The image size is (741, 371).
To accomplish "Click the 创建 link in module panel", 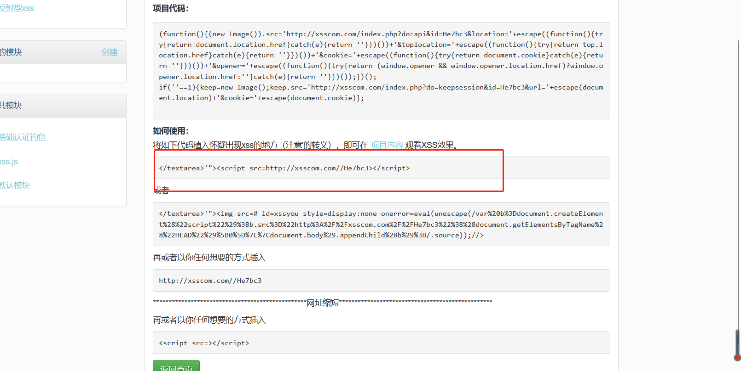I will tap(110, 52).
